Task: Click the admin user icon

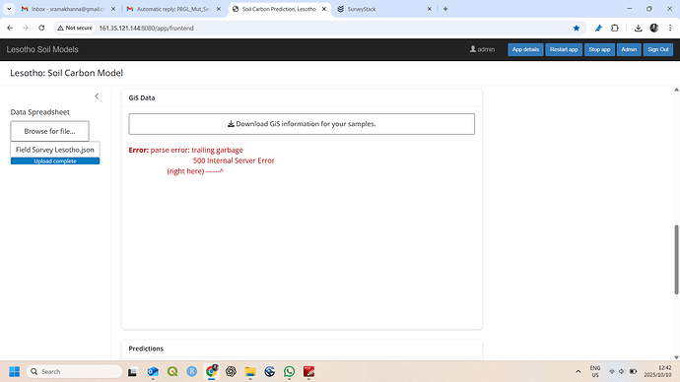Action: [x=473, y=49]
